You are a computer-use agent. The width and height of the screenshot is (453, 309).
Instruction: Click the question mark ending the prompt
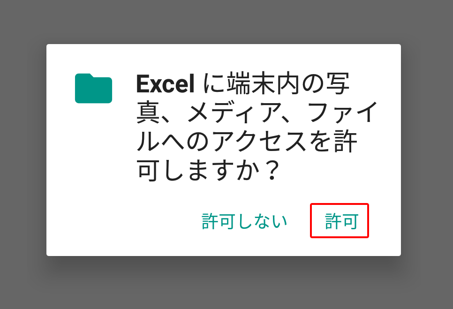(x=272, y=170)
